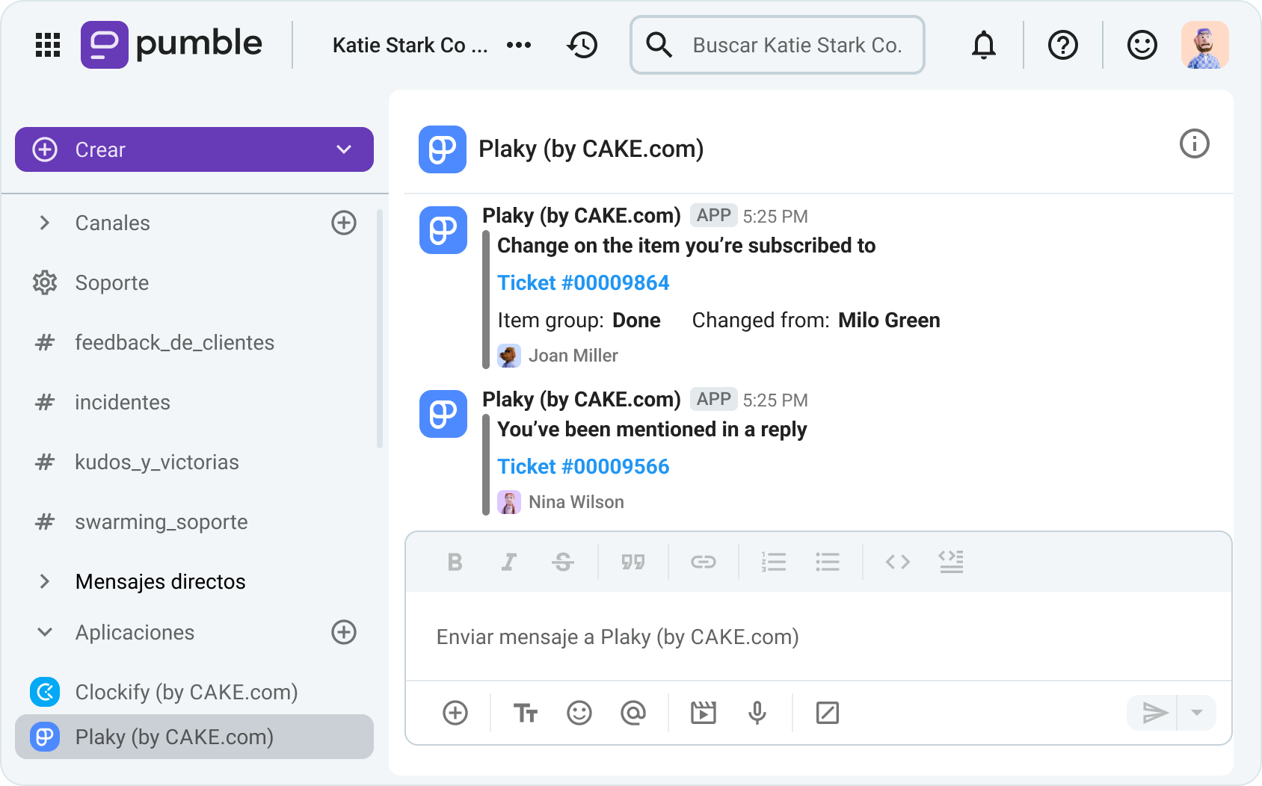Expand the Canales section
The image size is (1262, 786).
[x=45, y=223]
